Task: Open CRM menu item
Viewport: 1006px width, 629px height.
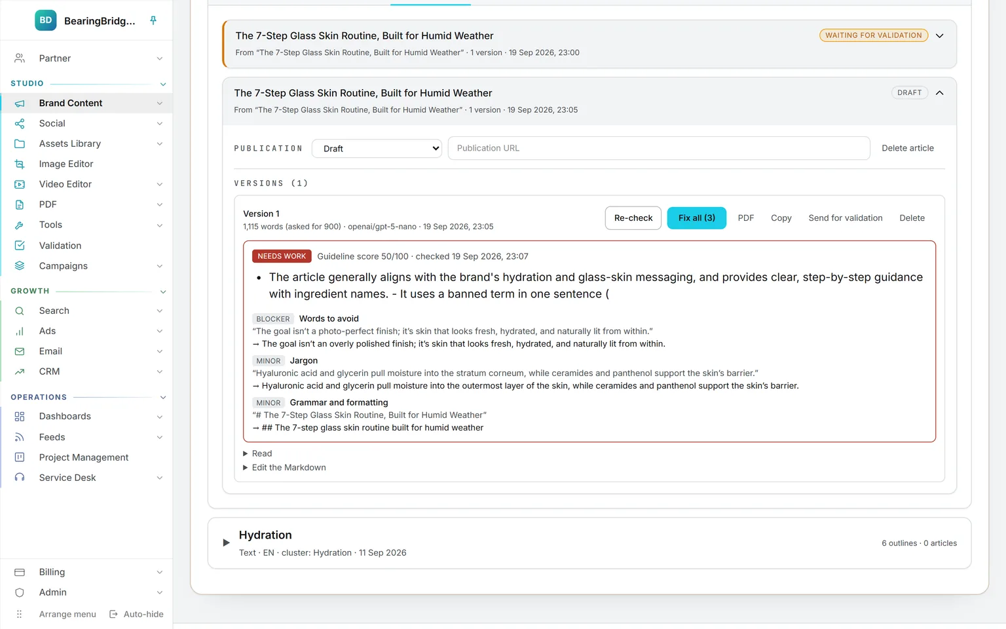Action: pos(88,372)
